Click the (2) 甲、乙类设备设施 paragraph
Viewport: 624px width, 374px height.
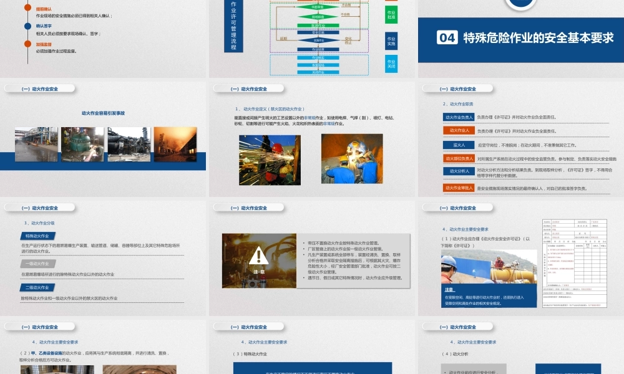(x=95, y=357)
